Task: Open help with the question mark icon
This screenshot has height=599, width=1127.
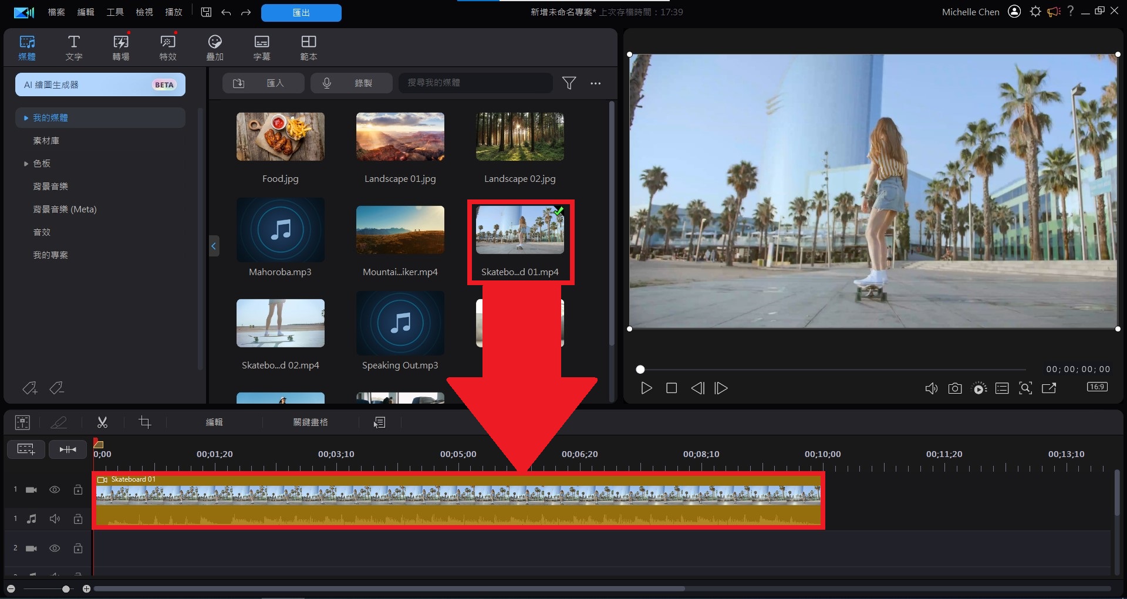Action: [1071, 12]
